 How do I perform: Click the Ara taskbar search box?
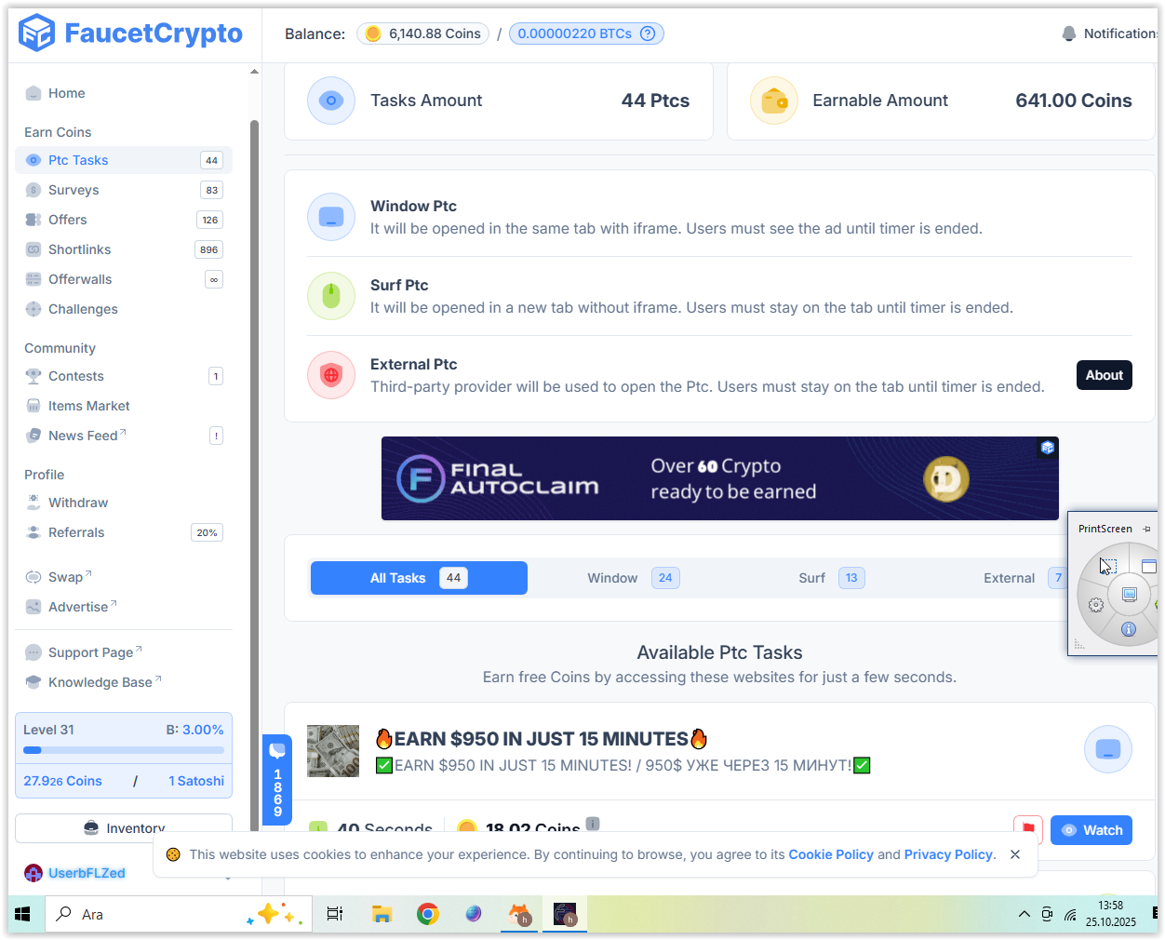pos(178,914)
